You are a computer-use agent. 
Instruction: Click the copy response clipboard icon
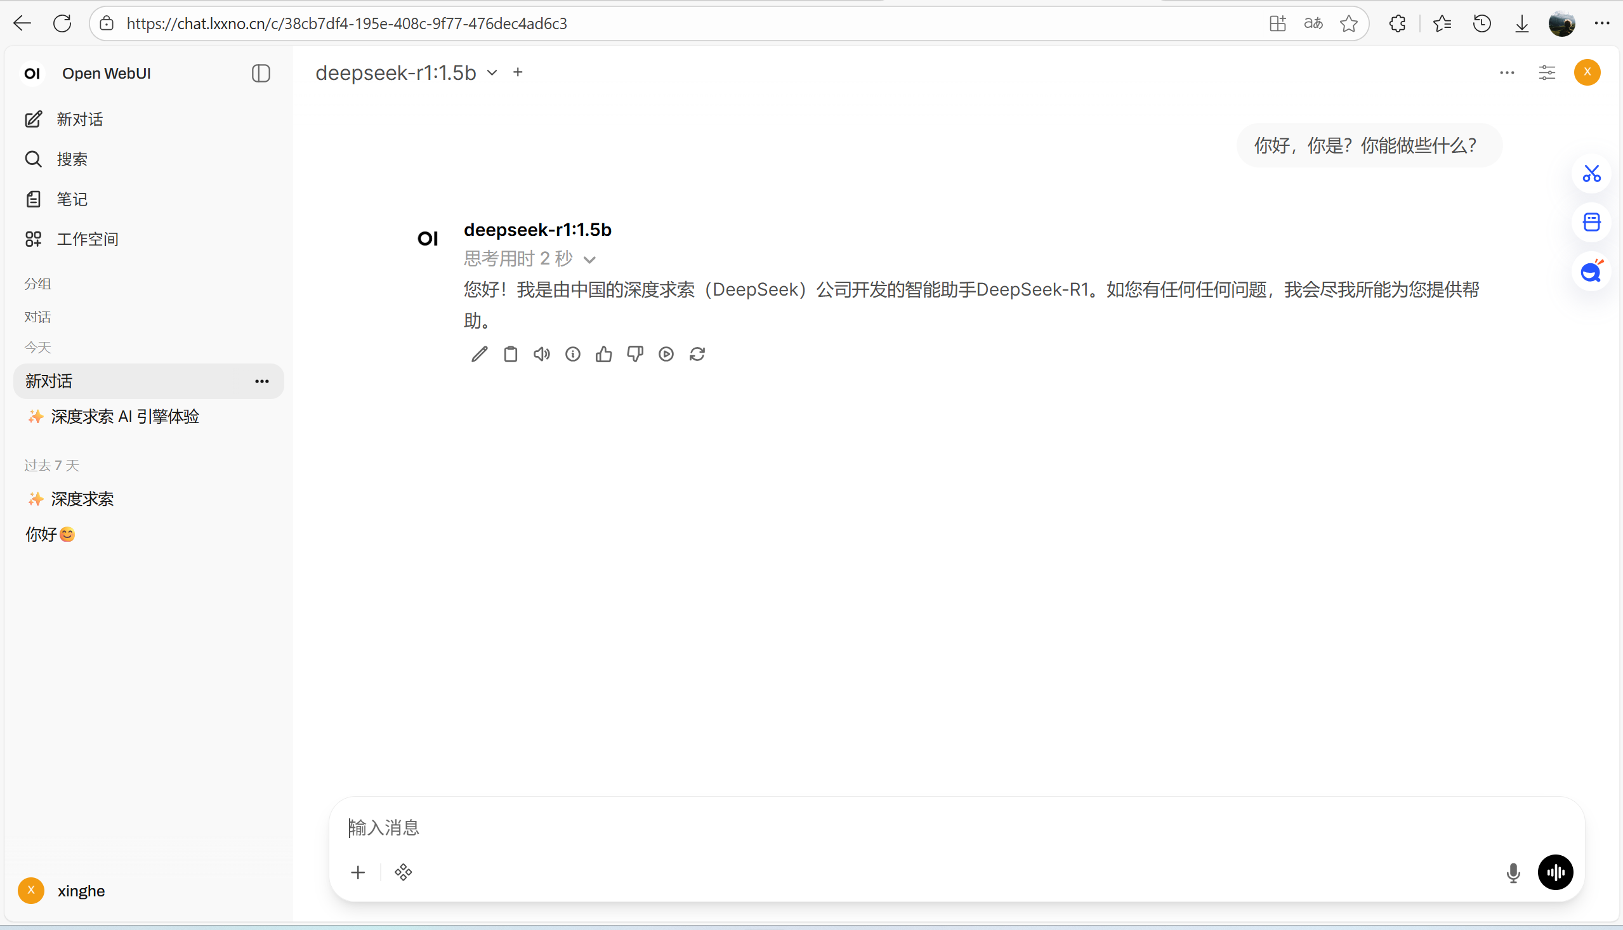point(510,354)
